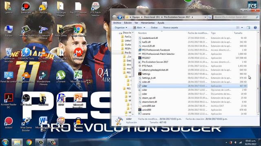
Task: Open the Bandicam desktop shortcut
Action: pyautogui.click(x=26, y=8)
